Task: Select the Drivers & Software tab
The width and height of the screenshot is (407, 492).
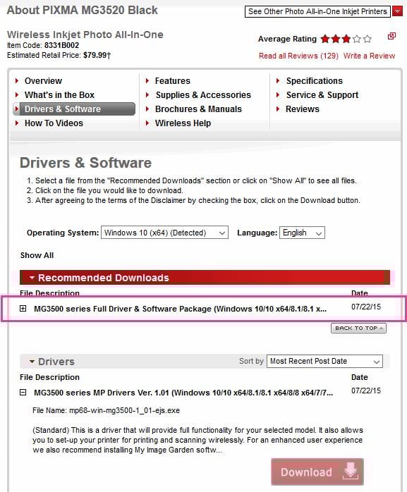Action: 75,109
